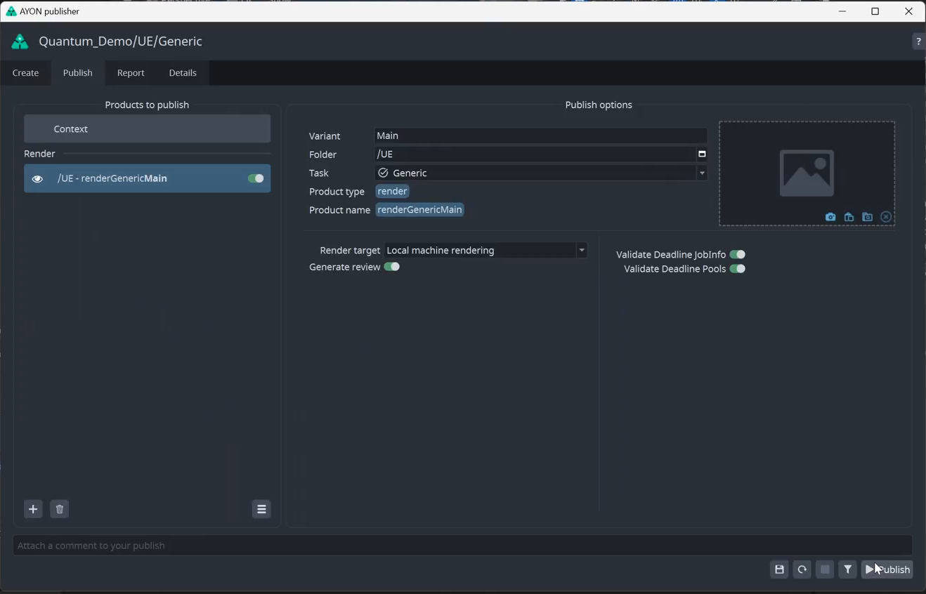
Task: Click the thumbnail placeholder image area
Action: coord(807,173)
